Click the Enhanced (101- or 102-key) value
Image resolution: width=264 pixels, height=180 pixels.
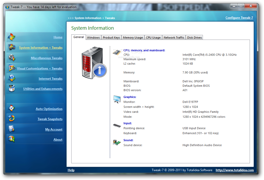coord(201,133)
